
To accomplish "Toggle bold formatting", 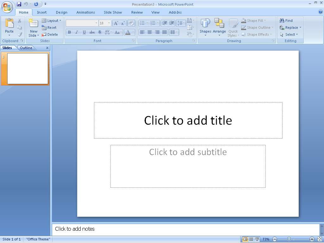I will 69,32.
